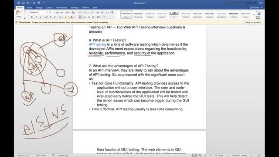The width and height of the screenshot is (279, 157).
Task: Apply the Heading 1 style
Action: pyautogui.click(x=150, y=15)
